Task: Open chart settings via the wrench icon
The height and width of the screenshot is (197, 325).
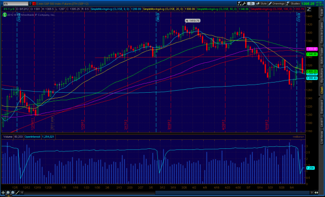Action: pos(244,4)
